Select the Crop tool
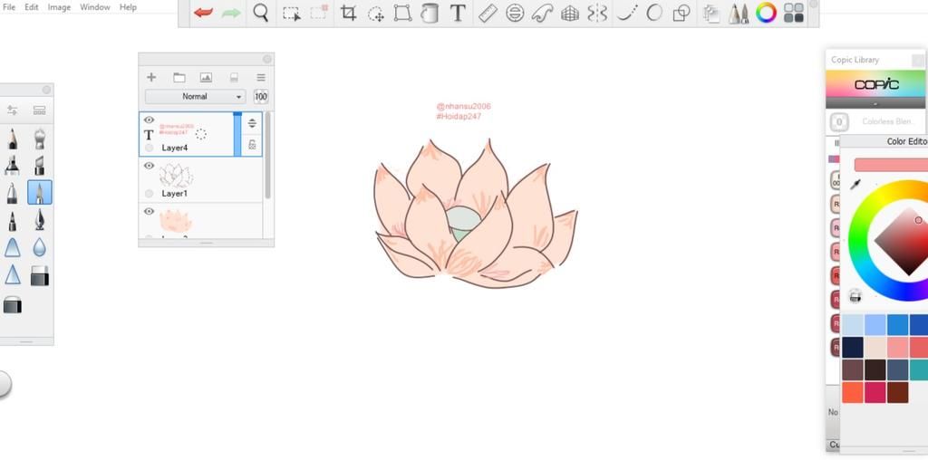The width and height of the screenshot is (928, 460). click(349, 13)
